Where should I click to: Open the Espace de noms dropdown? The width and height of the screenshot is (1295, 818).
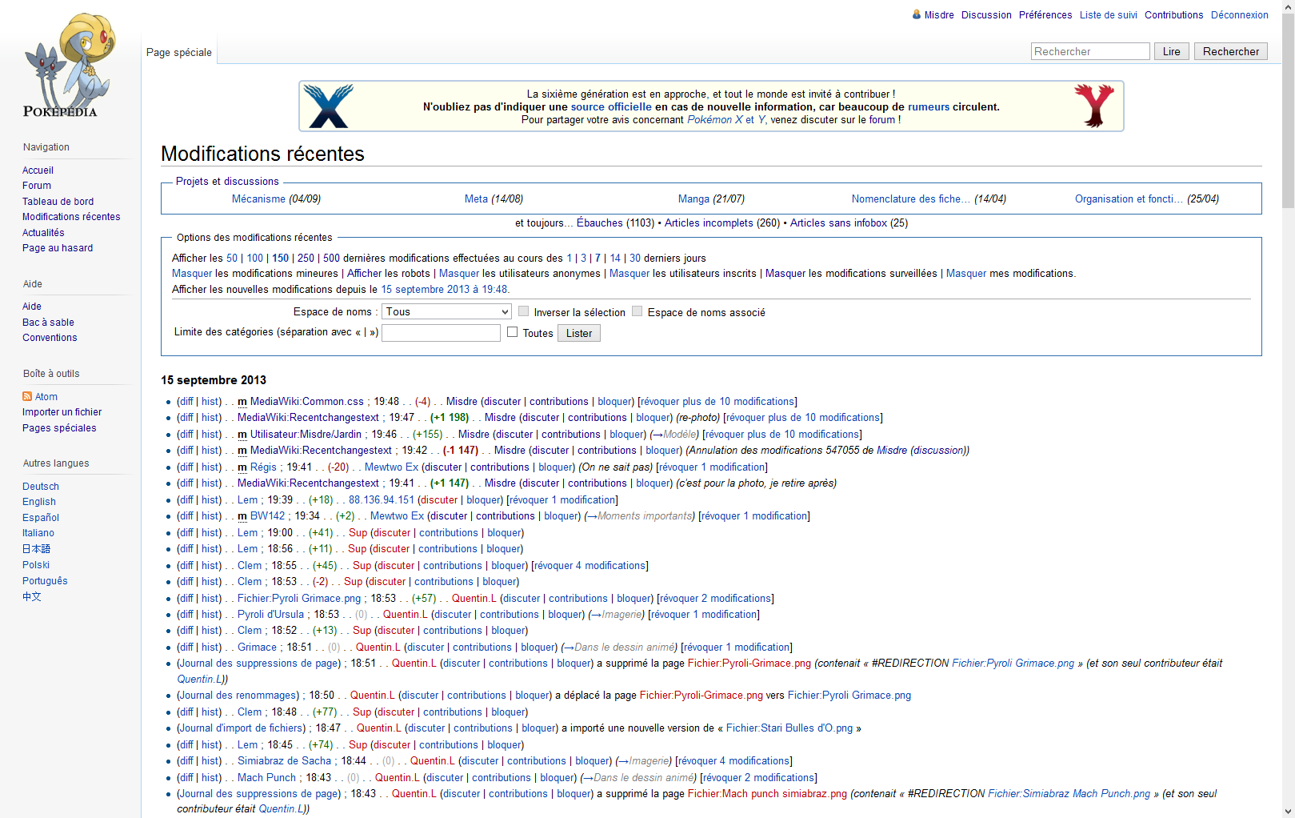point(446,312)
